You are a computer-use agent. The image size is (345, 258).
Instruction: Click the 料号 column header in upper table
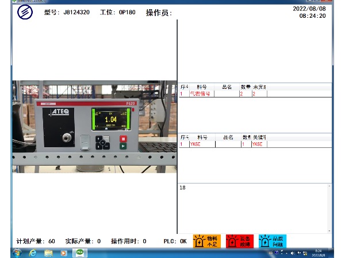pos(202,87)
